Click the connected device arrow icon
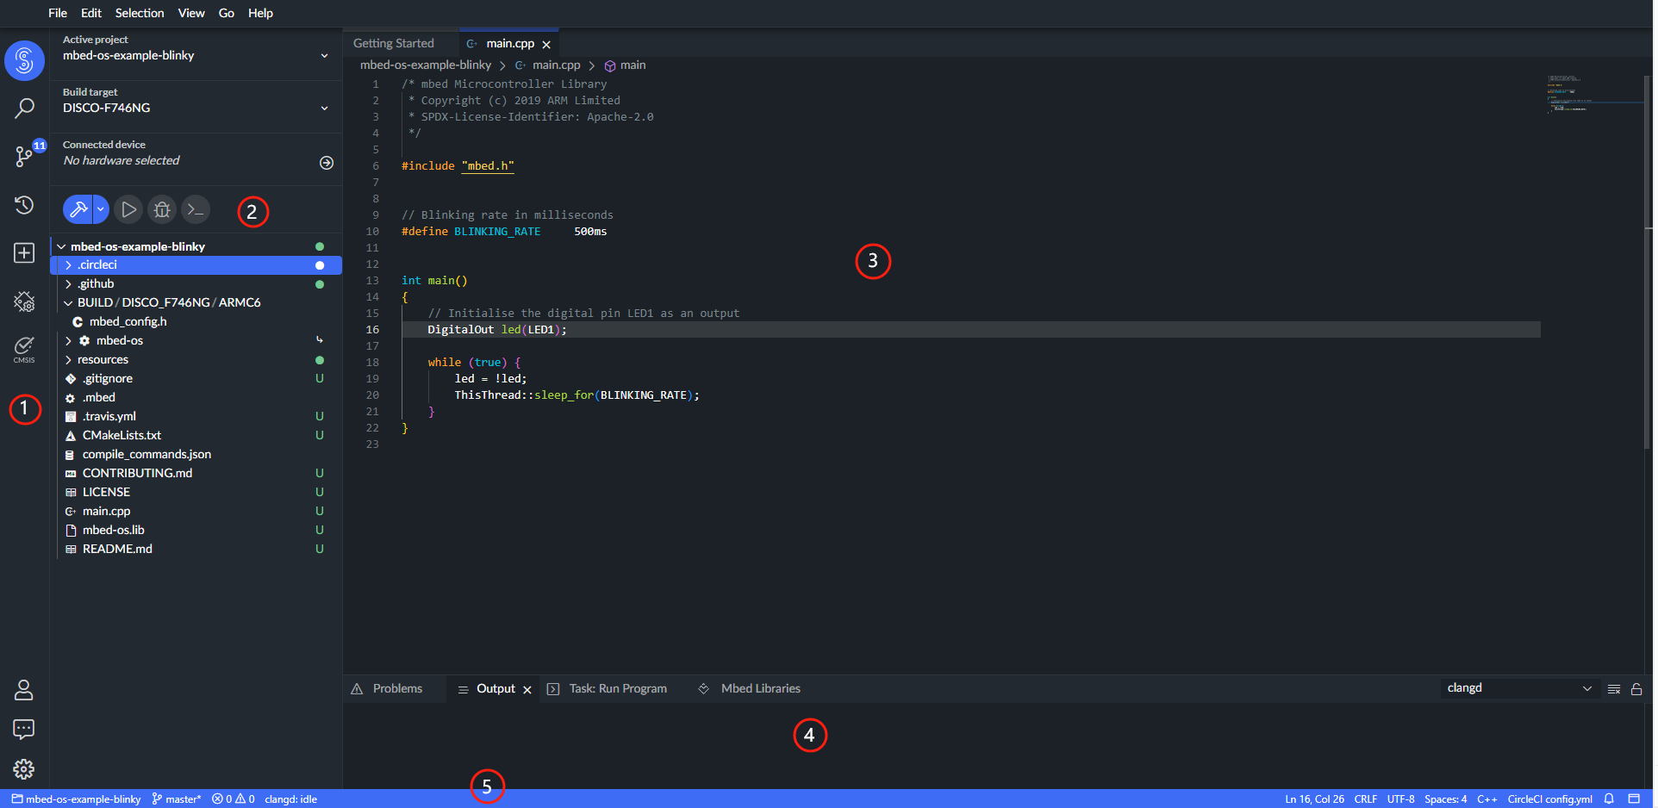Screen dimensions: 1658x808 click(x=326, y=163)
